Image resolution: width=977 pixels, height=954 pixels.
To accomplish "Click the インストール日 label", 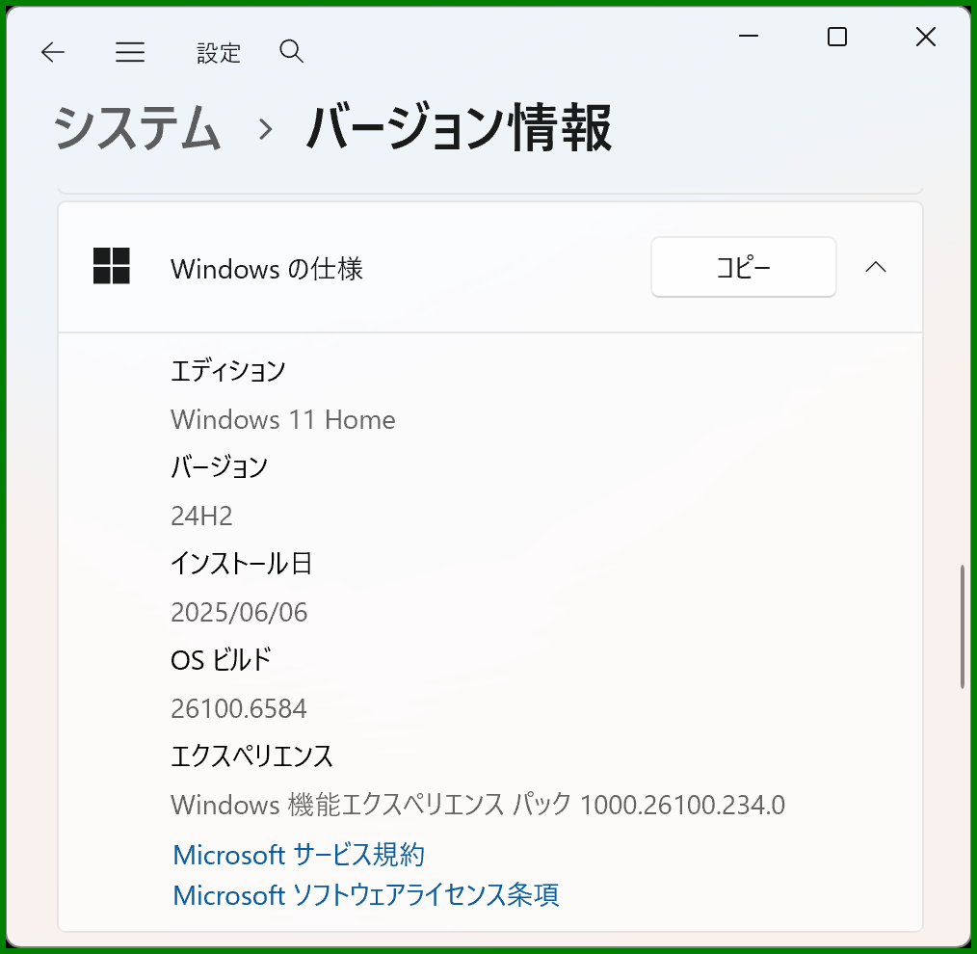I will point(241,564).
